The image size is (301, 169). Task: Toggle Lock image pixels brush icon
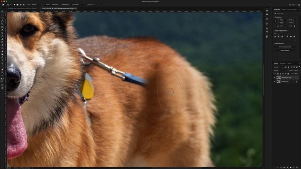[280, 74]
